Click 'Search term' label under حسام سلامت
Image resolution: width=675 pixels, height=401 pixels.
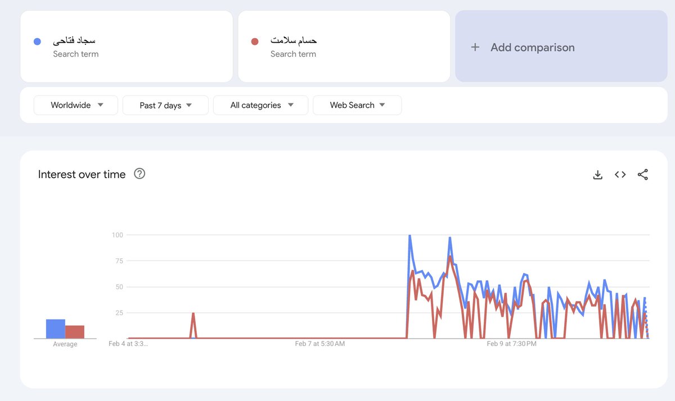293,54
